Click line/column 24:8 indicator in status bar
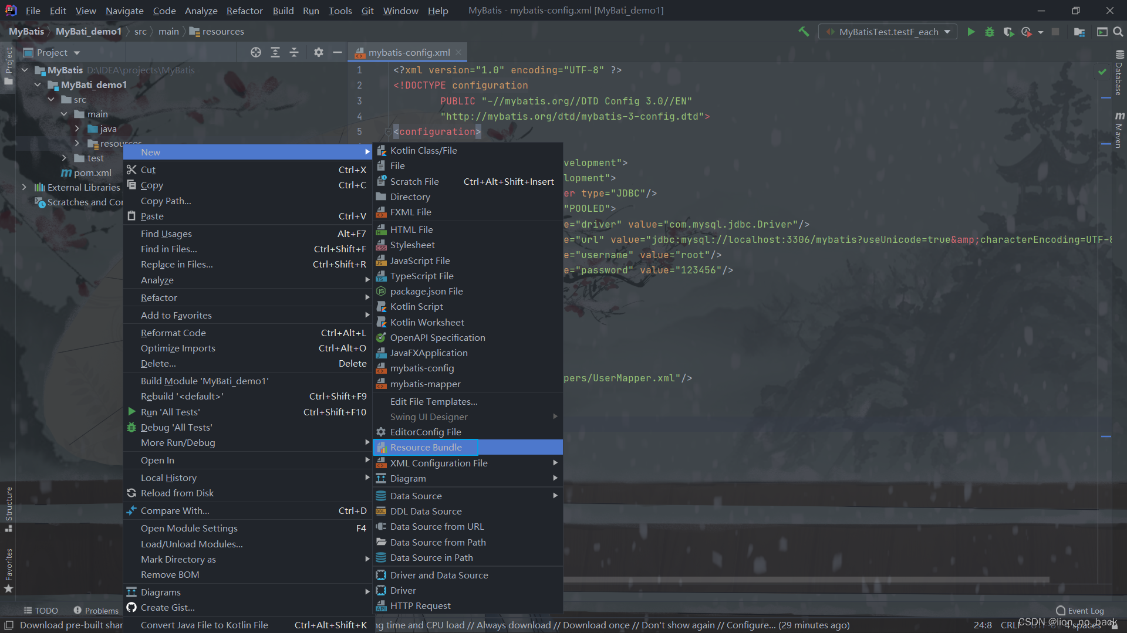Viewport: 1127px width, 633px height. tap(983, 625)
